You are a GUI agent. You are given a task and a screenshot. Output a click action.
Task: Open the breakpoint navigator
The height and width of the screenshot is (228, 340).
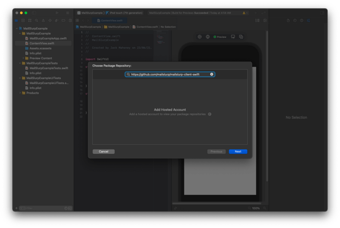pyautogui.click(x=63, y=20)
